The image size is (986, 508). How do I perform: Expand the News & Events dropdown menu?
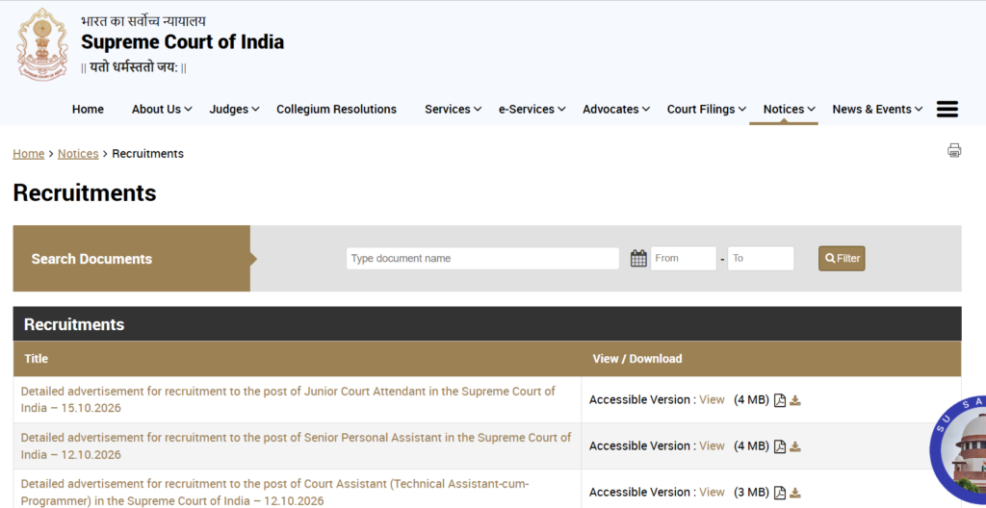click(x=877, y=109)
